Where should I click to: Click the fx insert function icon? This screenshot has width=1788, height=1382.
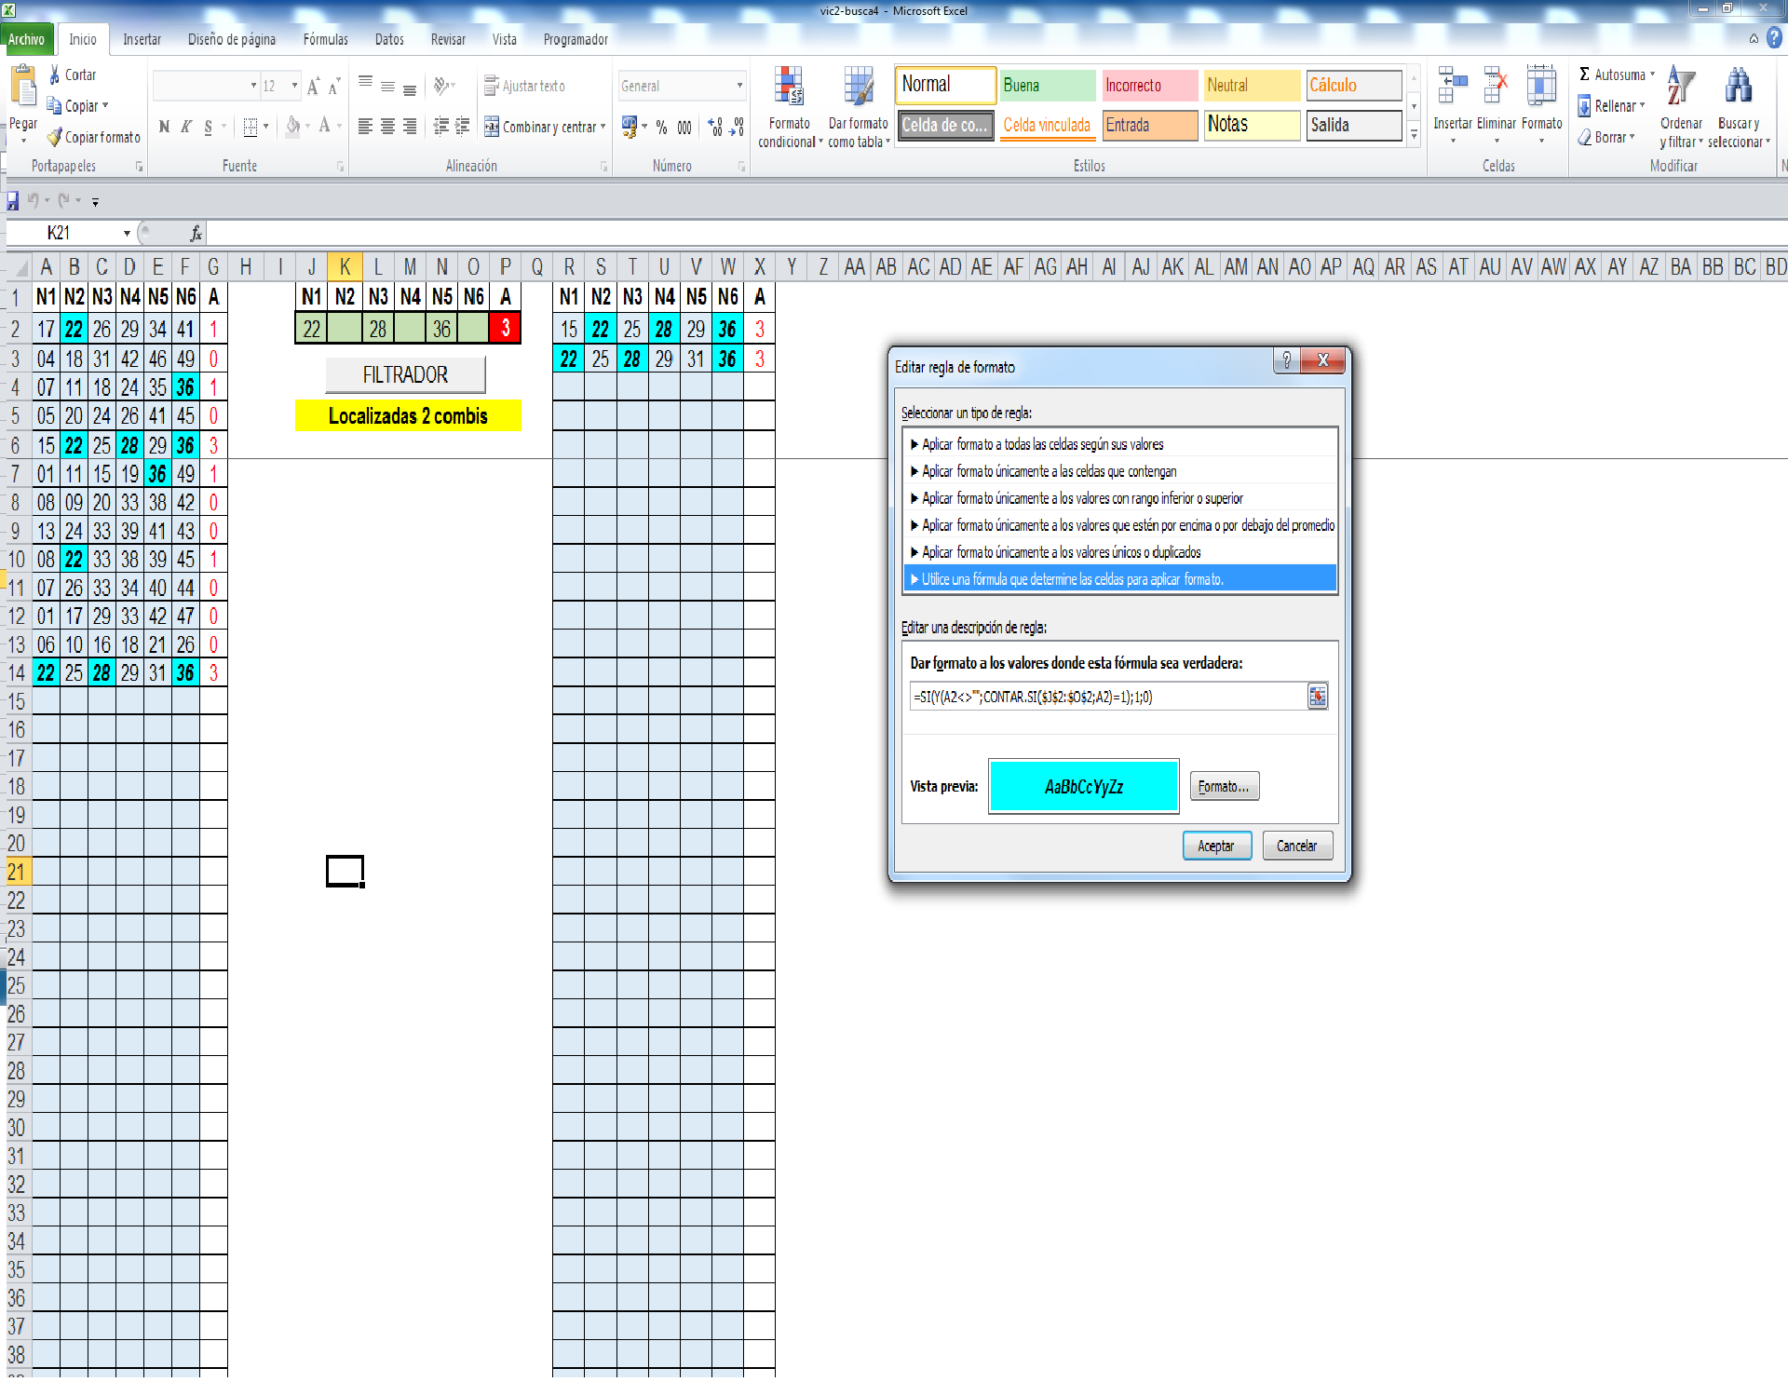(196, 233)
